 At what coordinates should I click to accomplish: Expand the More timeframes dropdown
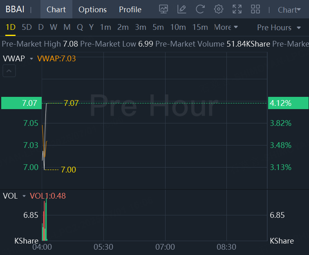[x=226, y=27]
